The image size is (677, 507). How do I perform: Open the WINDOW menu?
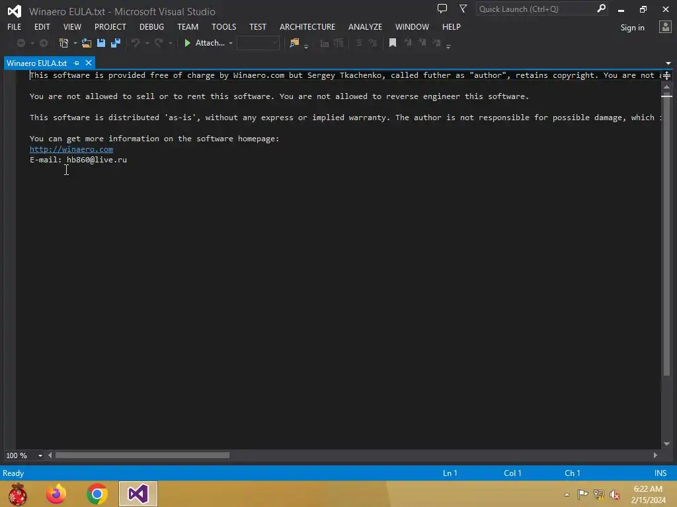[x=412, y=26]
